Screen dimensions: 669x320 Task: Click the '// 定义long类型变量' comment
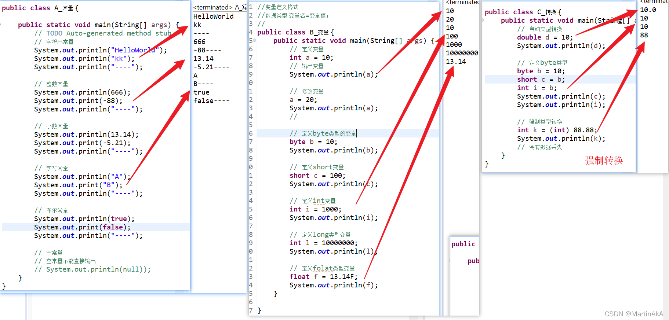click(x=320, y=235)
